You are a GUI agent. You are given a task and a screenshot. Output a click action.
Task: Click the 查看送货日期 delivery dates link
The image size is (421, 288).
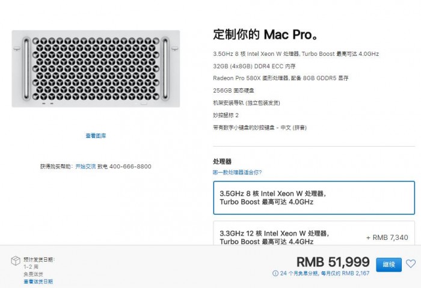(x=38, y=281)
